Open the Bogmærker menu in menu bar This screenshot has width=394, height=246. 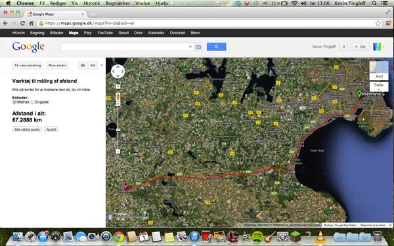click(118, 3)
